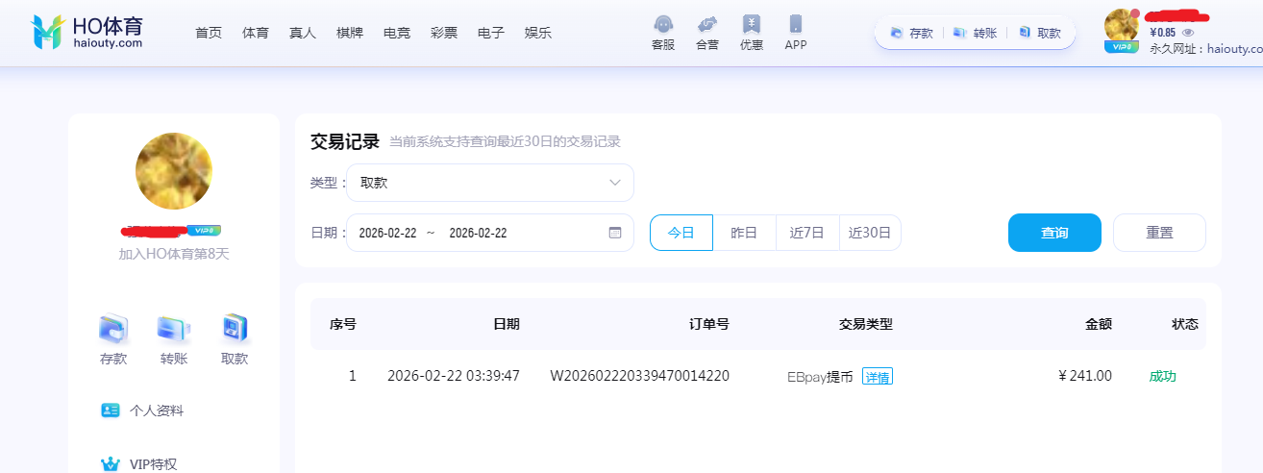The height and width of the screenshot is (473, 1263).
Task: Click the sidebar transfer card icon
Action: pyautogui.click(x=174, y=330)
